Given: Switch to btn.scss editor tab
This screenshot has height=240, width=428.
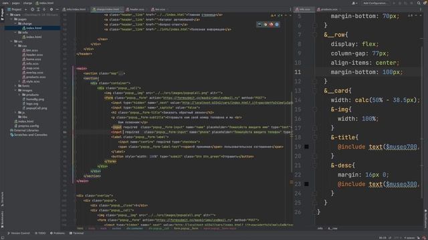Looking at the screenshot, I should coord(160,9).
